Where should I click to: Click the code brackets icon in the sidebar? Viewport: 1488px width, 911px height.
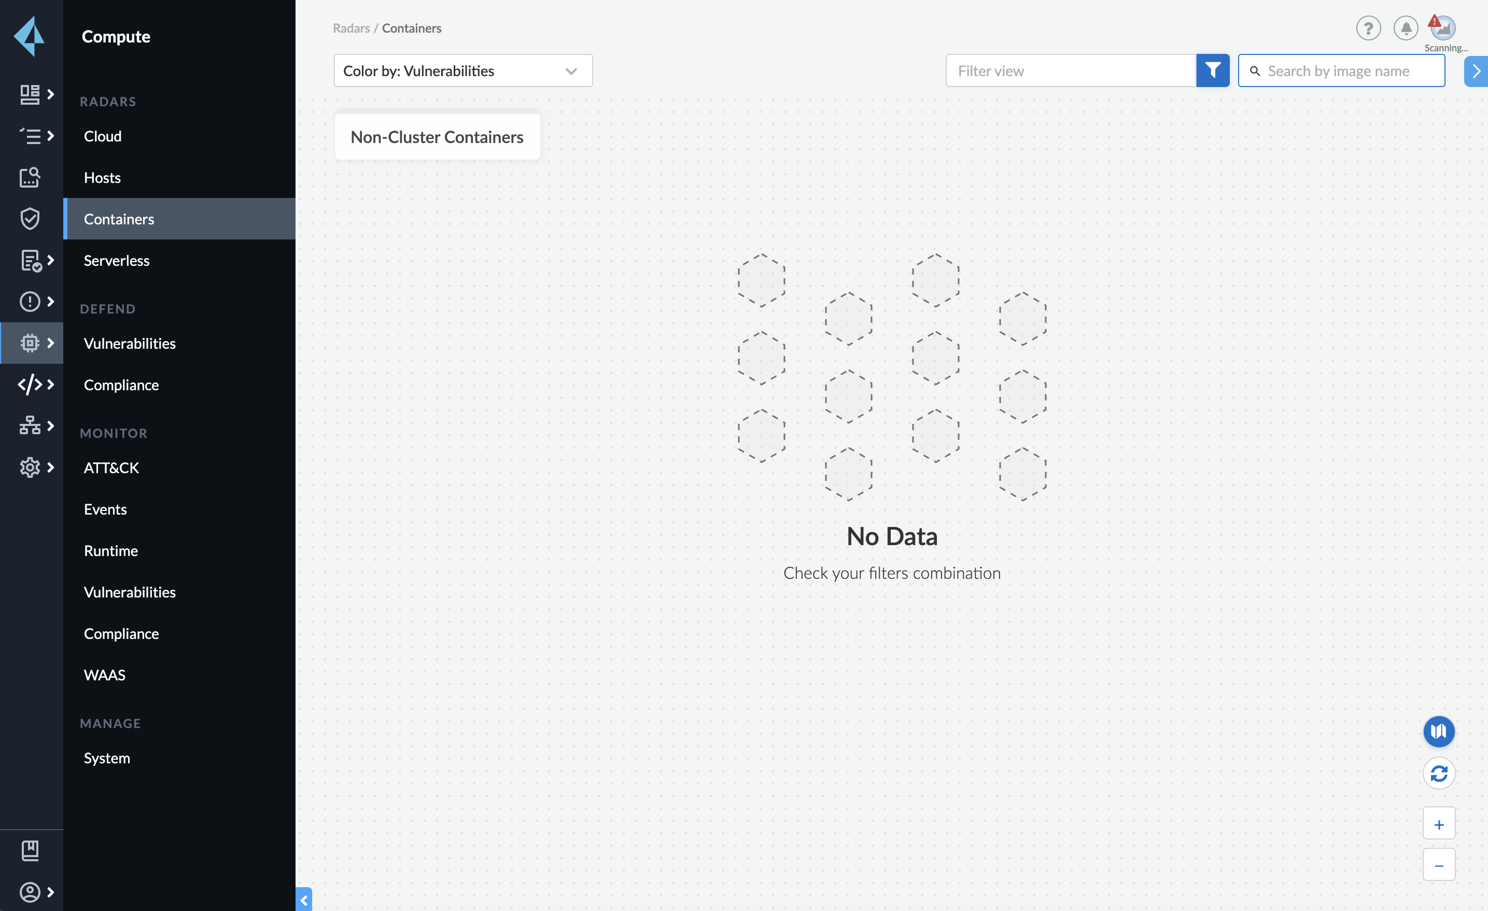tap(31, 385)
